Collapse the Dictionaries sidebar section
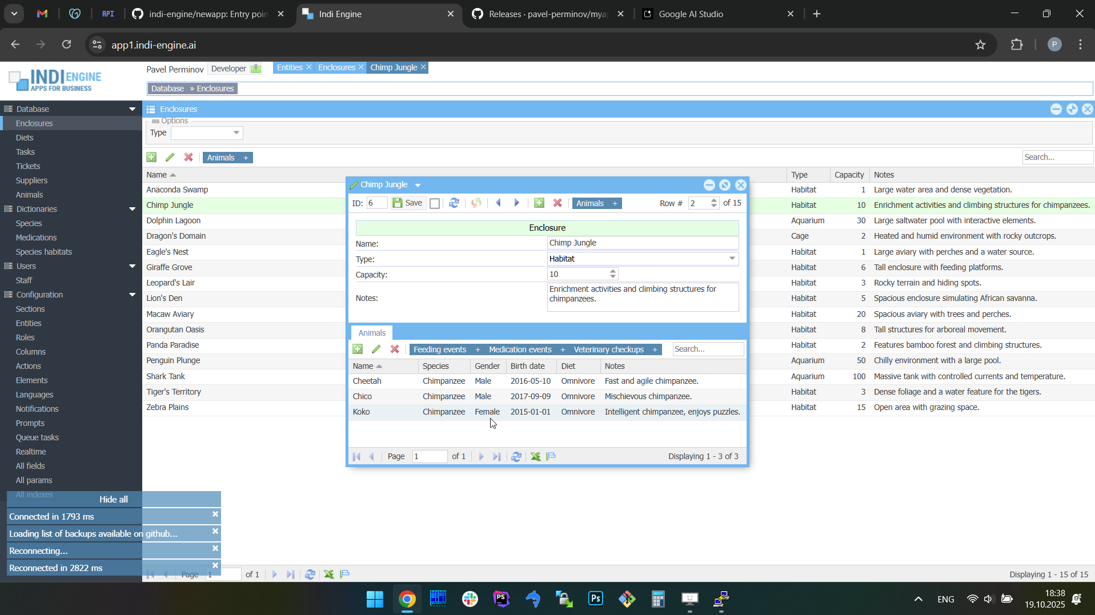Screen dimensions: 1095x615 pyautogui.click(x=133, y=209)
